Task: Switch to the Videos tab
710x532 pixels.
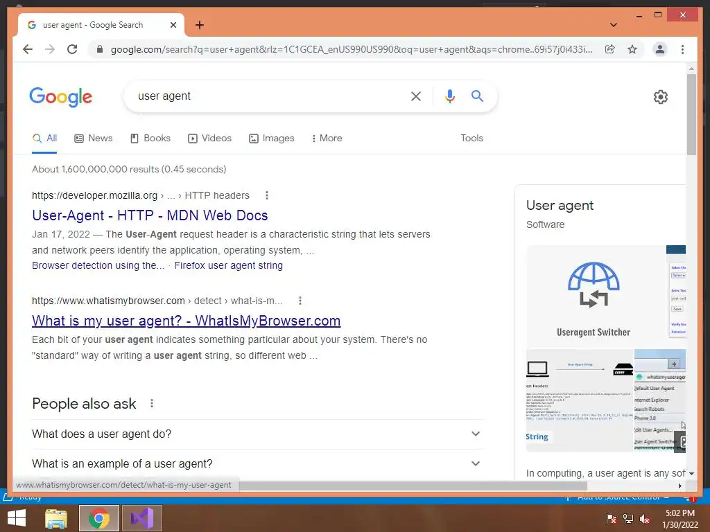Action: 209,139
